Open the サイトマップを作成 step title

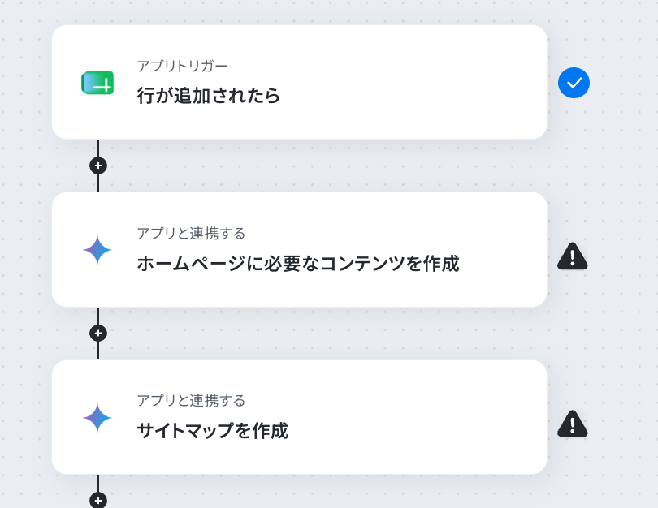tap(212, 431)
